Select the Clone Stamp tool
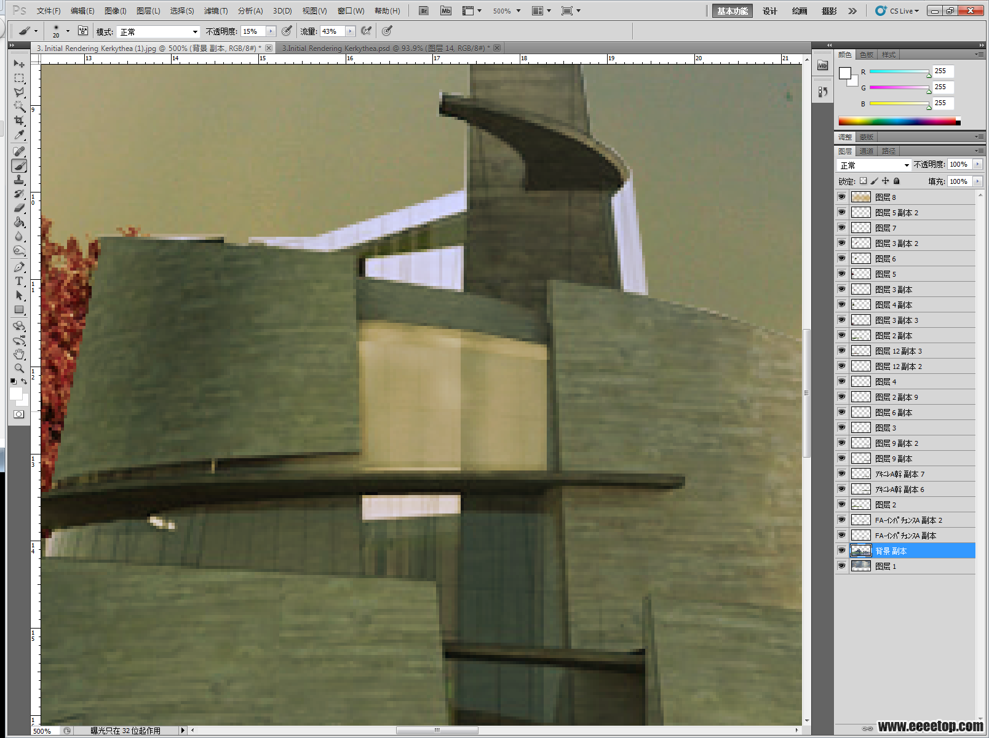 (19, 180)
